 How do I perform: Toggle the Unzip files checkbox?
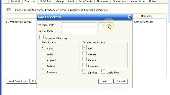click(x=103, y=72)
